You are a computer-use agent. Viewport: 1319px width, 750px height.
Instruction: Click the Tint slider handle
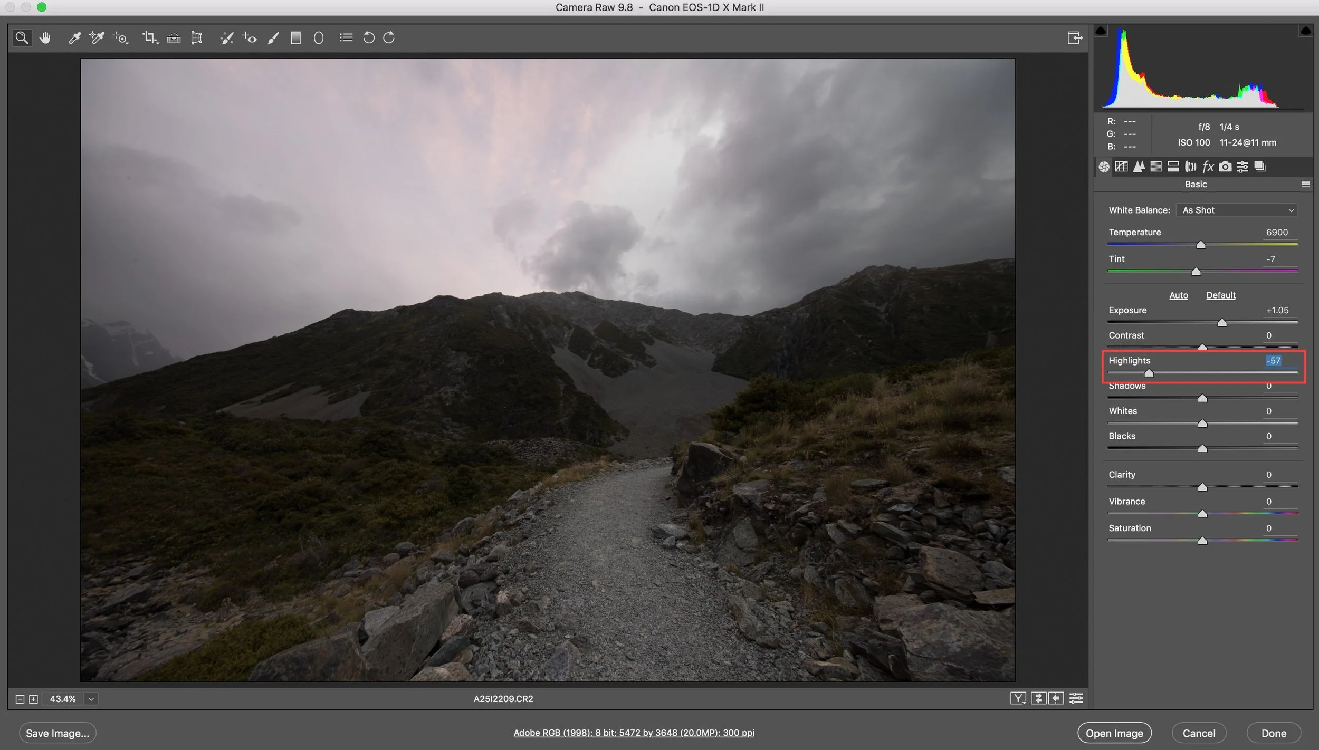coord(1196,272)
